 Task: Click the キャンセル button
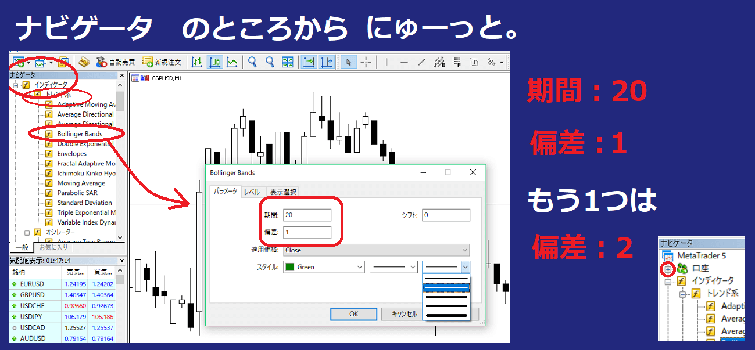coord(404,314)
